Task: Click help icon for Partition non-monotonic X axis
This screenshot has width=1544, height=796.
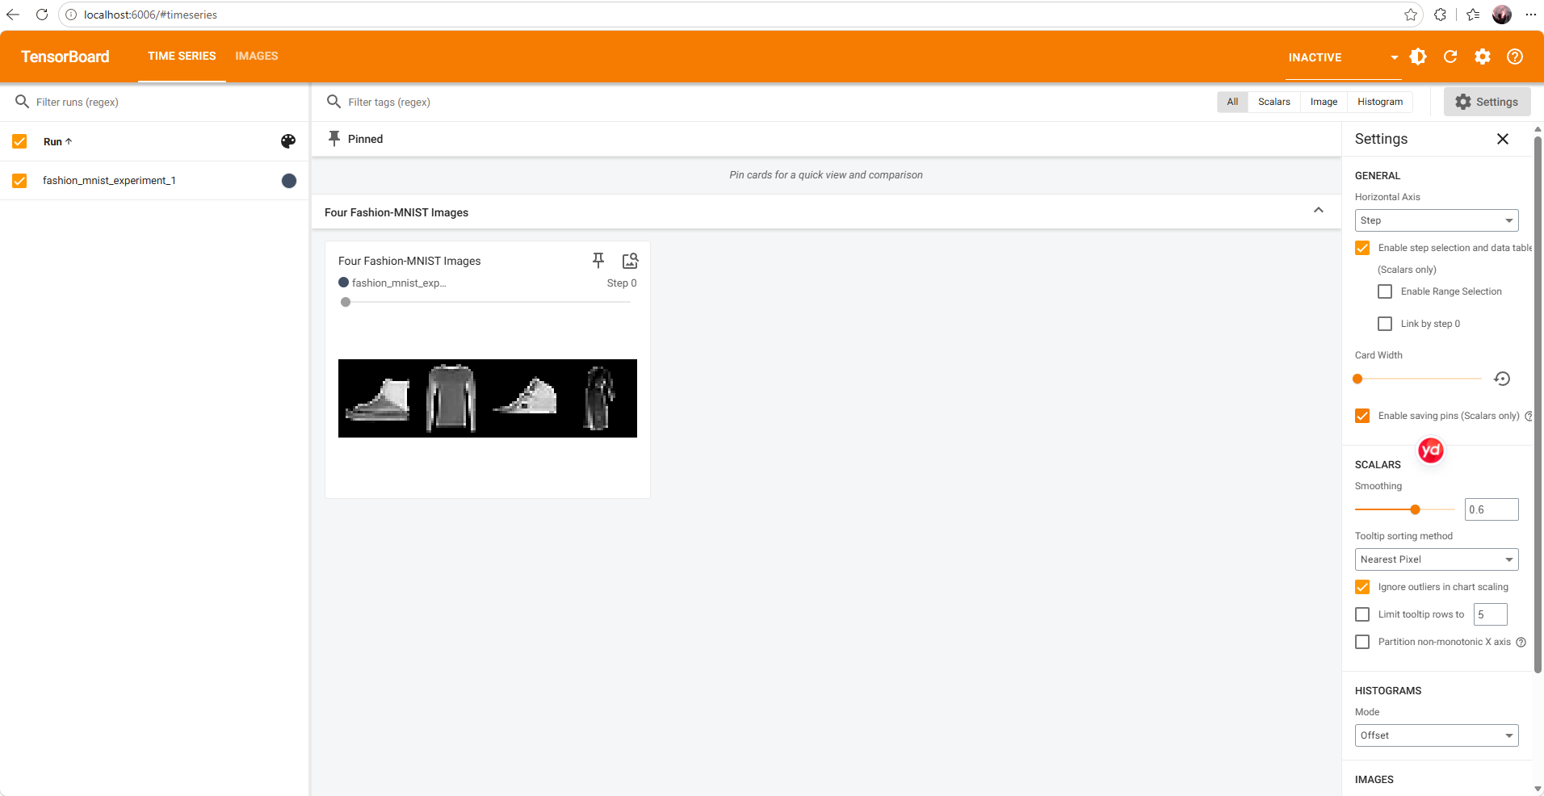Action: click(x=1521, y=642)
